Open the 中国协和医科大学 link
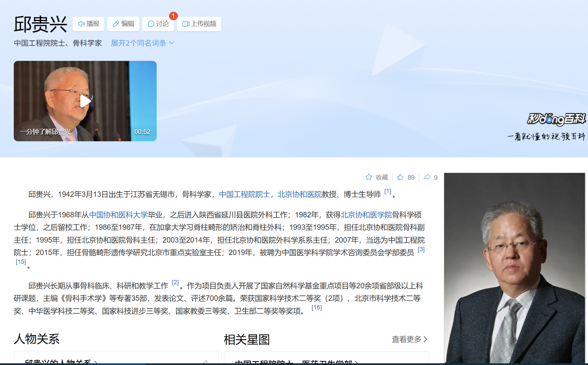Viewport: 588px width, 365px height. [118, 215]
